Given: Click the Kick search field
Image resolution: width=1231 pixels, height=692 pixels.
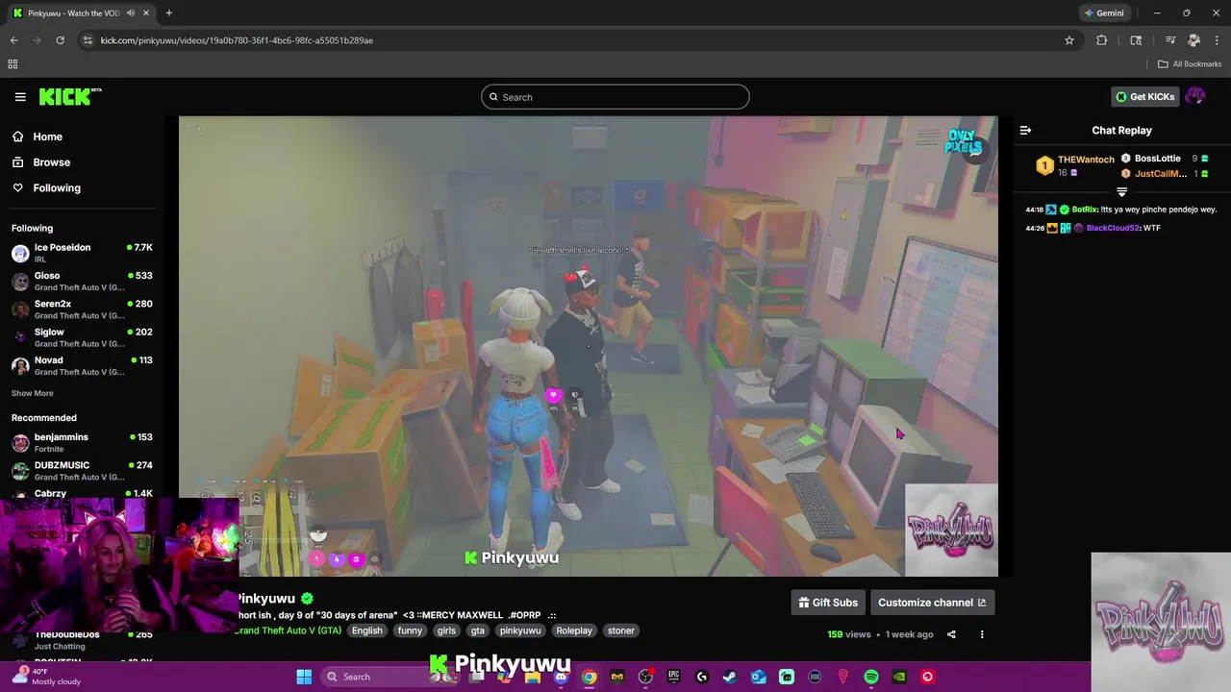Looking at the screenshot, I should pyautogui.click(x=615, y=97).
